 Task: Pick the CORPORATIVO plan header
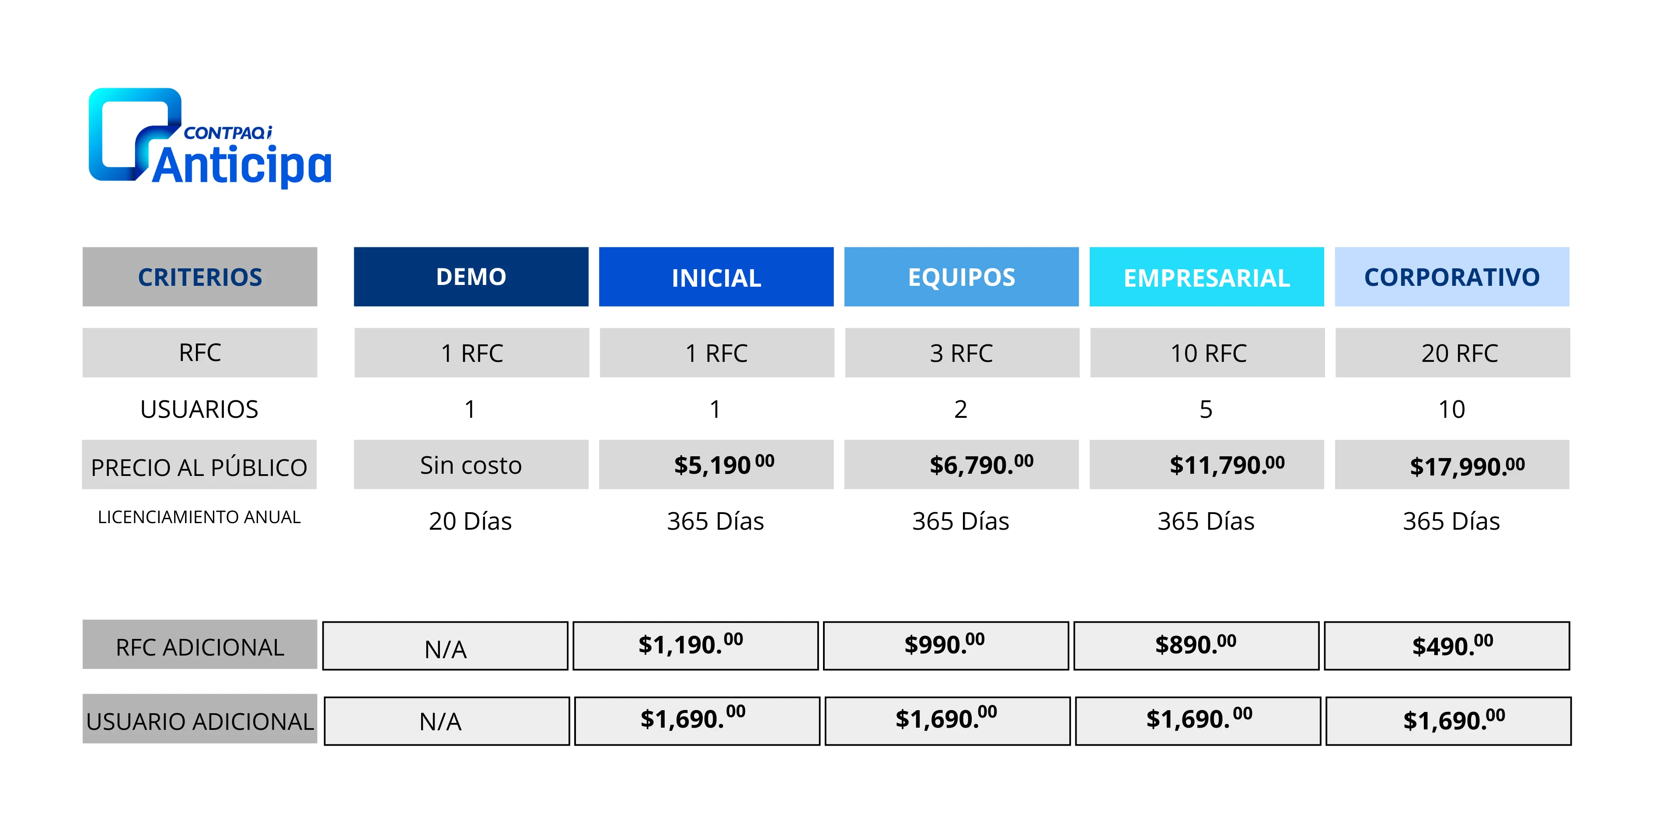tap(1452, 276)
